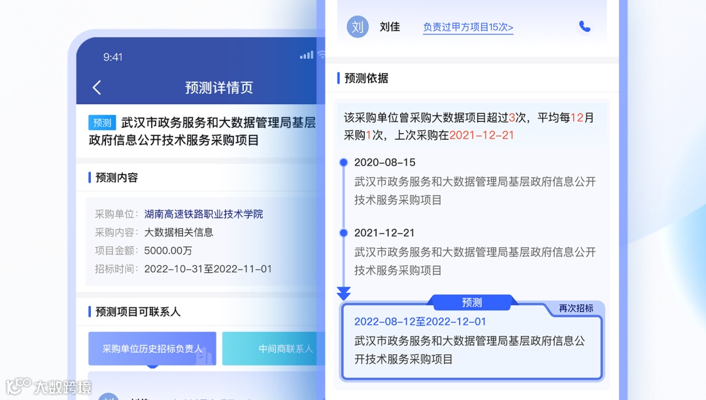The image size is (706, 400).
Task: Tap the 大数跨境 watermark logo
Action: point(48,386)
